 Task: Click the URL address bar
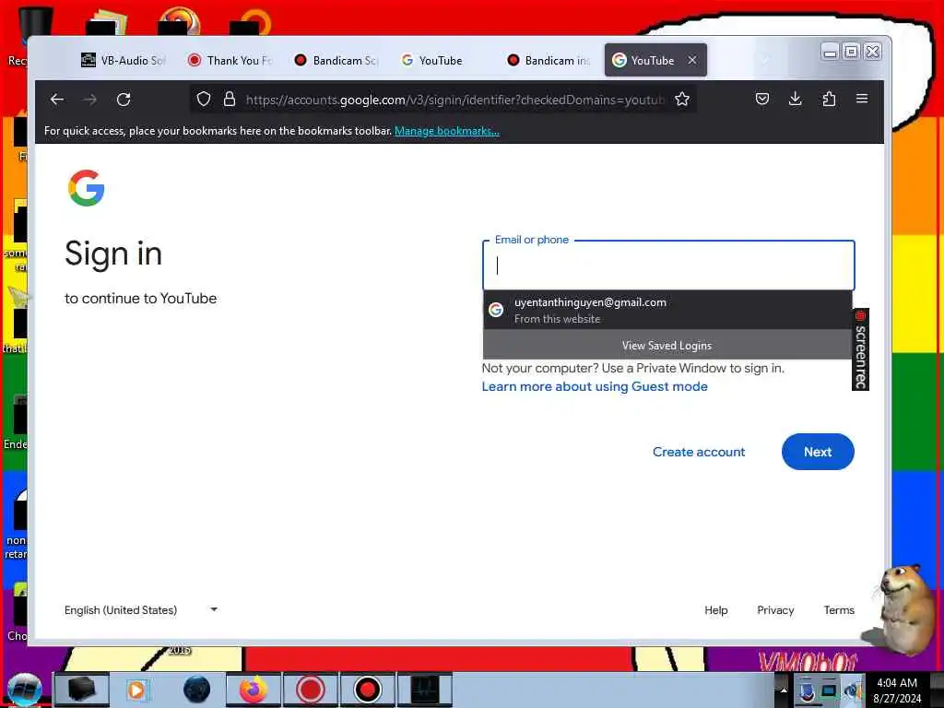pyautogui.click(x=454, y=100)
